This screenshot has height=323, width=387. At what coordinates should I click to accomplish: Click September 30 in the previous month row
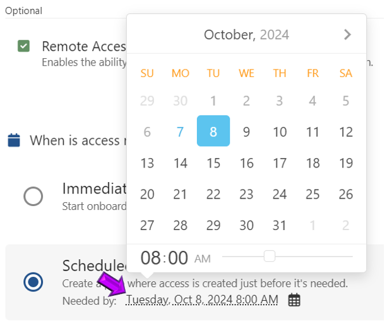click(x=181, y=101)
